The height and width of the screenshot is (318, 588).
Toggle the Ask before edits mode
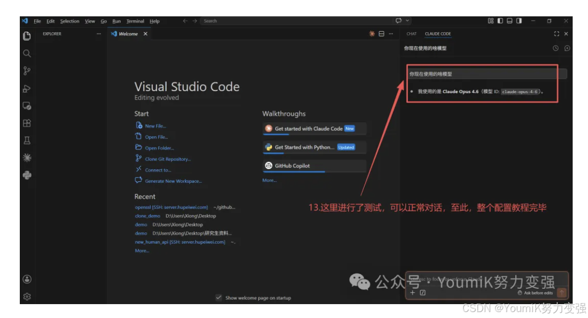tap(535, 293)
